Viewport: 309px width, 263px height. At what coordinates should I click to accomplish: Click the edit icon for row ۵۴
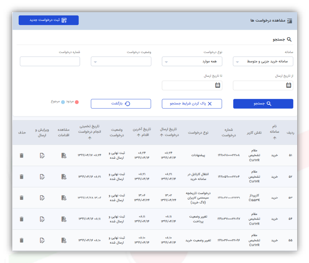pos(42,219)
